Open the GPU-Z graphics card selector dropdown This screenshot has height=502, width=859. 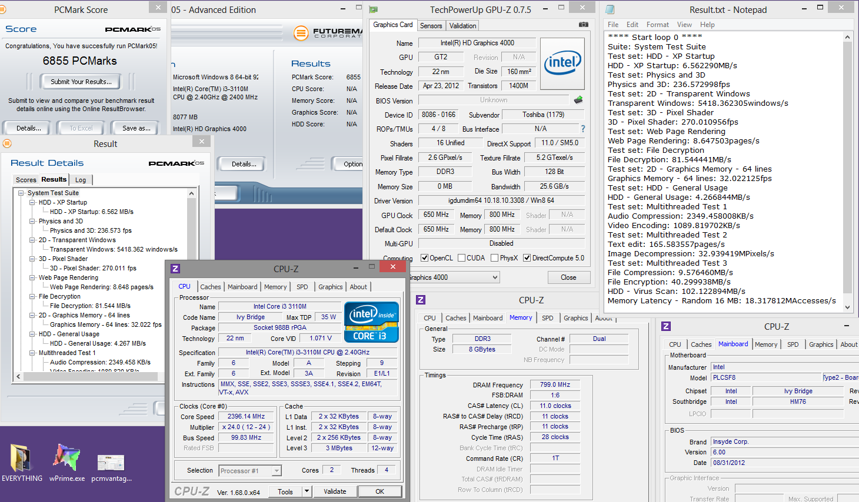(x=495, y=277)
